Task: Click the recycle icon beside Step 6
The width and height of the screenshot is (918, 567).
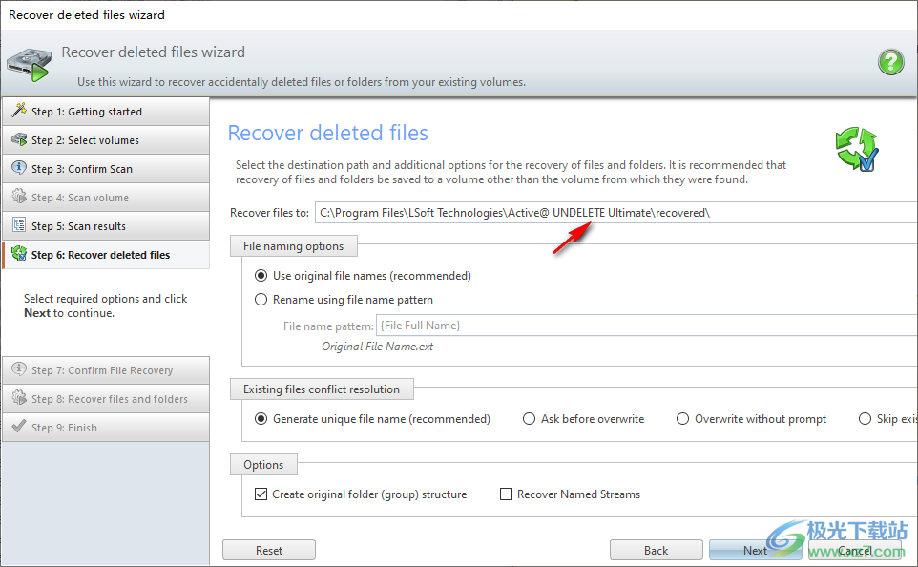Action: 19,254
